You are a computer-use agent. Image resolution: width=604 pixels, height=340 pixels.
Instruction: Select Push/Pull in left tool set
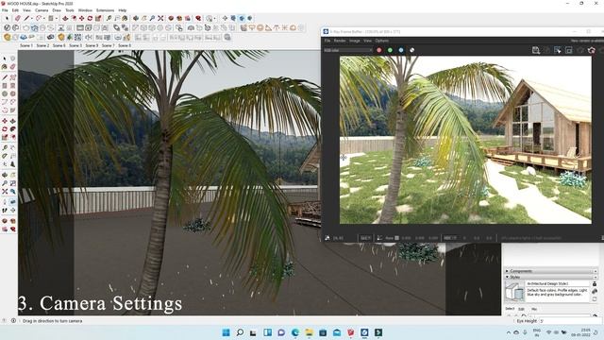(x=12, y=121)
